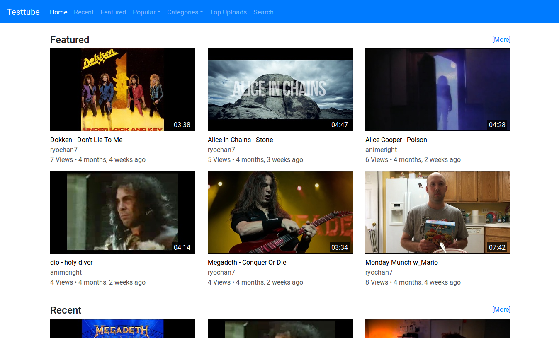
Task: Open the Top Uploads nav link
Action: 228,12
